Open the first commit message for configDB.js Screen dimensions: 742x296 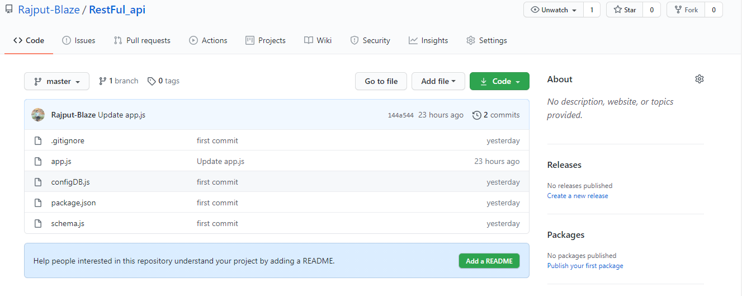click(218, 182)
